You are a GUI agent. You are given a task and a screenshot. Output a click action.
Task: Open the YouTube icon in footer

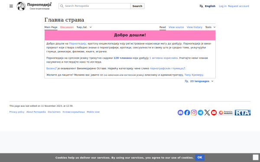(214, 113)
